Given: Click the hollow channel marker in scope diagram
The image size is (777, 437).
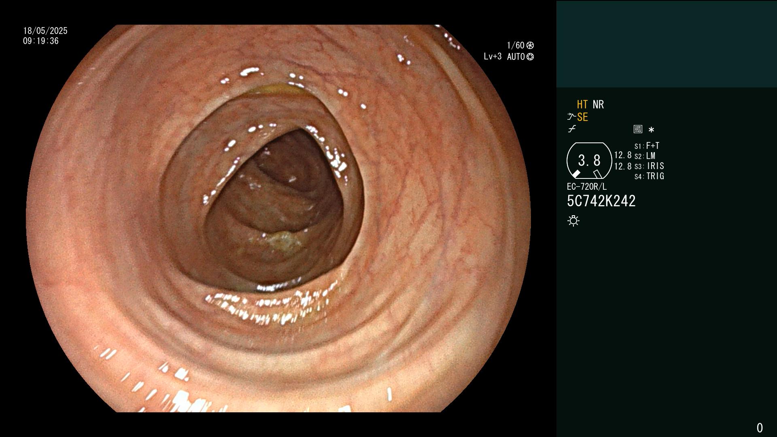Looking at the screenshot, I should [598, 174].
